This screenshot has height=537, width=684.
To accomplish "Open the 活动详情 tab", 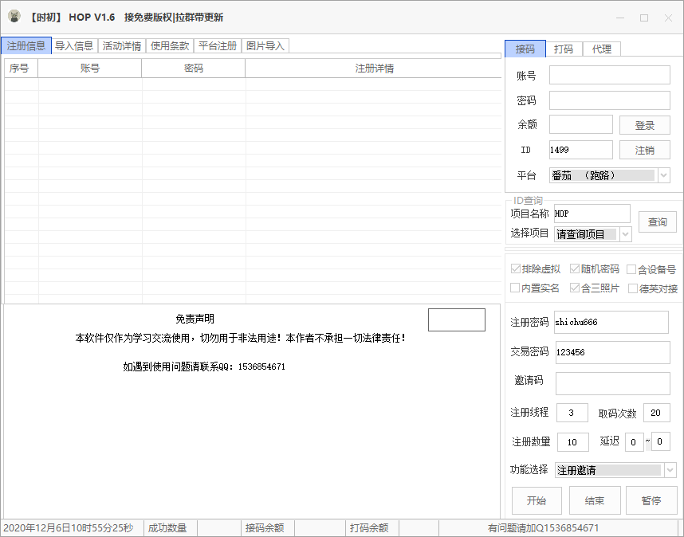I will (x=122, y=46).
